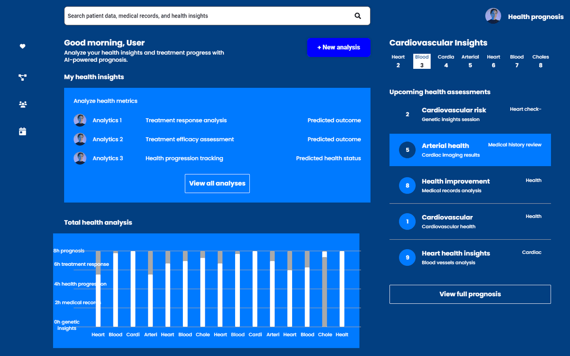Screen dimensions: 570x356
Task: Click View all analyses button
Action: click(x=217, y=184)
